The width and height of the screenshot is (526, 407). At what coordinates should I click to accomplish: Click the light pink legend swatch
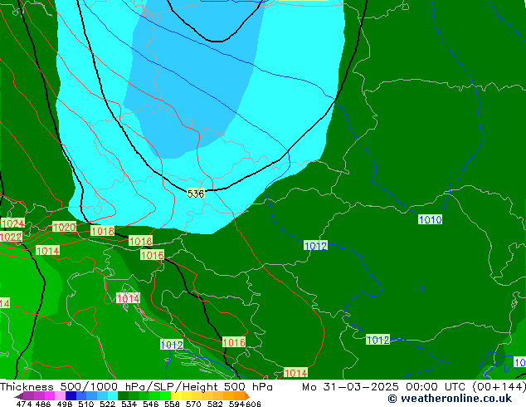tap(60, 396)
